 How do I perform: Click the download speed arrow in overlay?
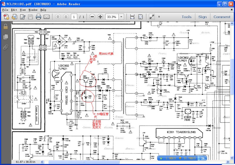(x=161, y=158)
